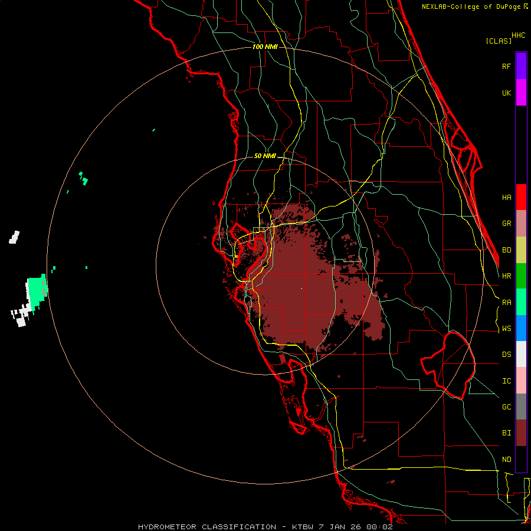
Task: Select the "GR" legend label
Action: tap(506, 223)
